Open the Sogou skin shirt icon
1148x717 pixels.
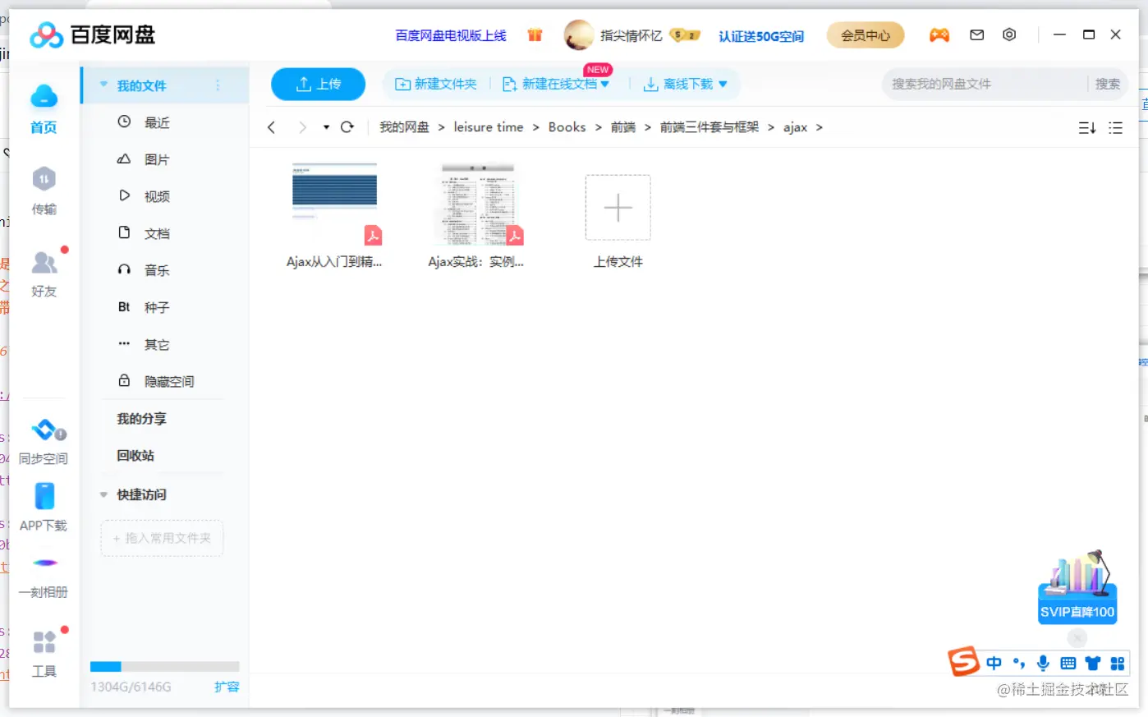1092,663
